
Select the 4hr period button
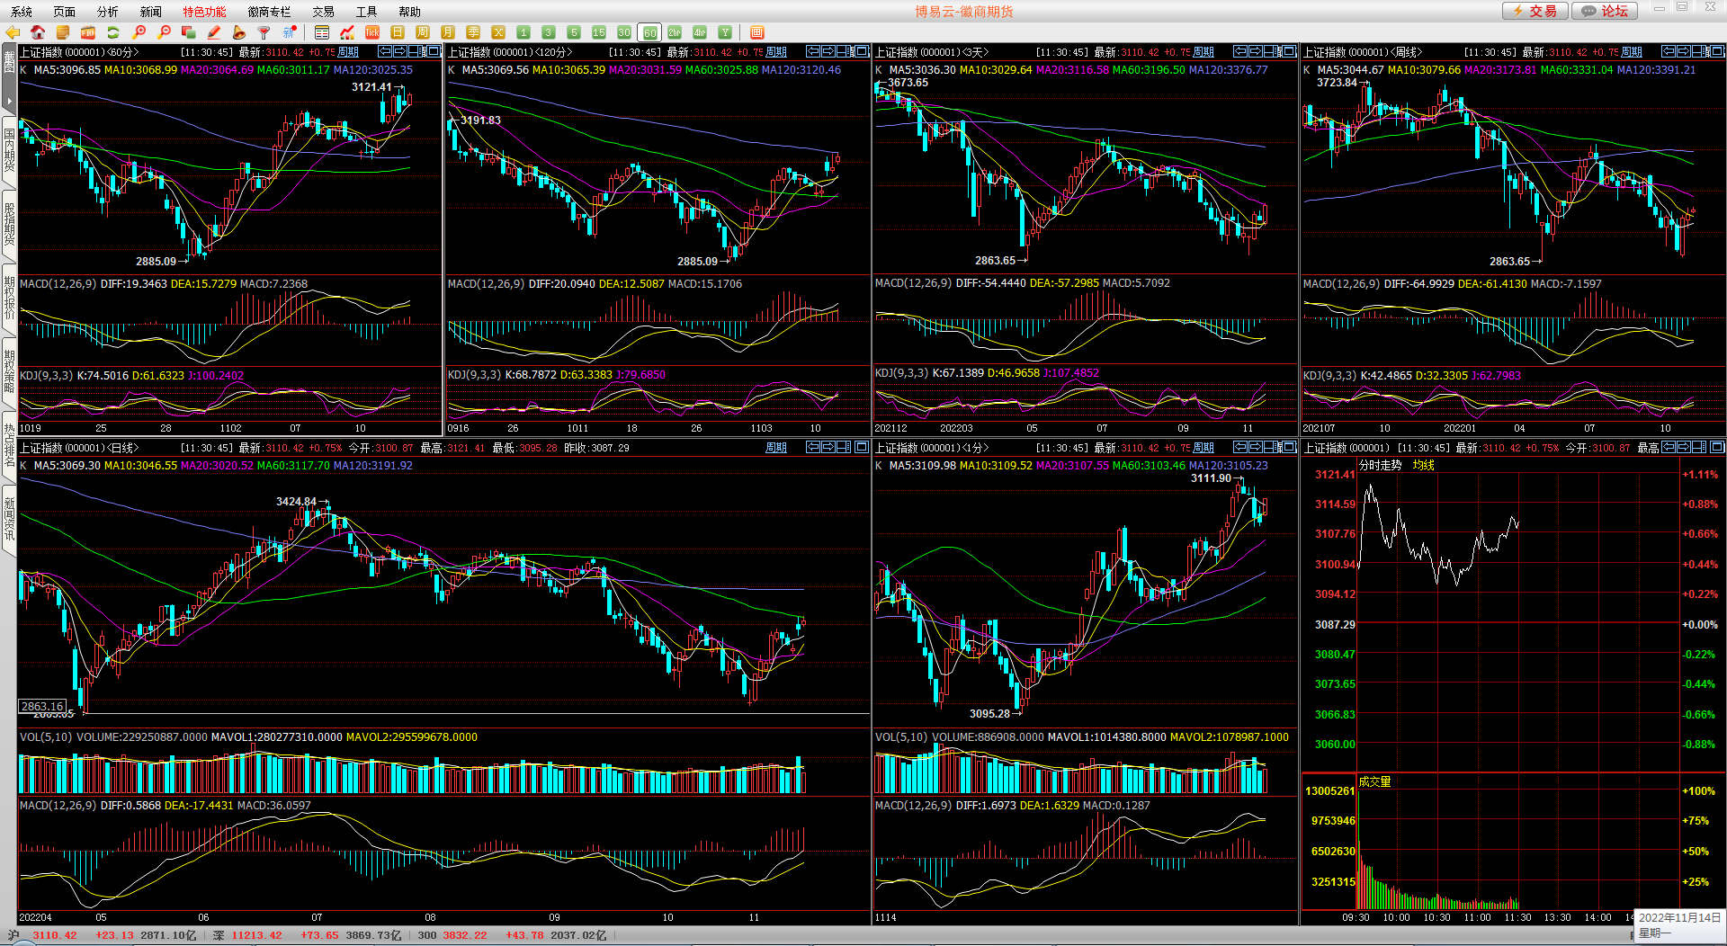[x=700, y=32]
